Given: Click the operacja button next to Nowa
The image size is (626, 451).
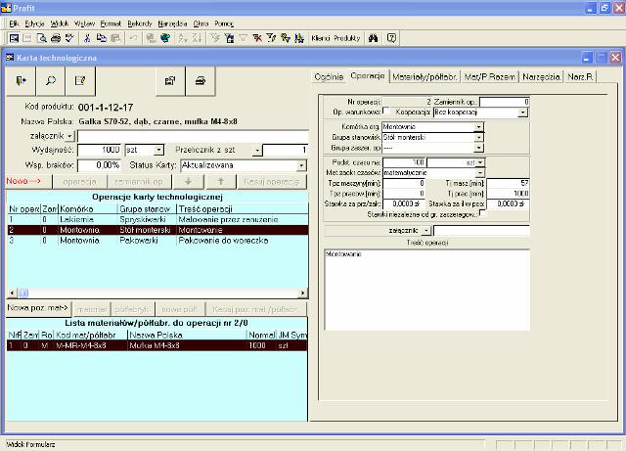Looking at the screenshot, I should 79,182.
